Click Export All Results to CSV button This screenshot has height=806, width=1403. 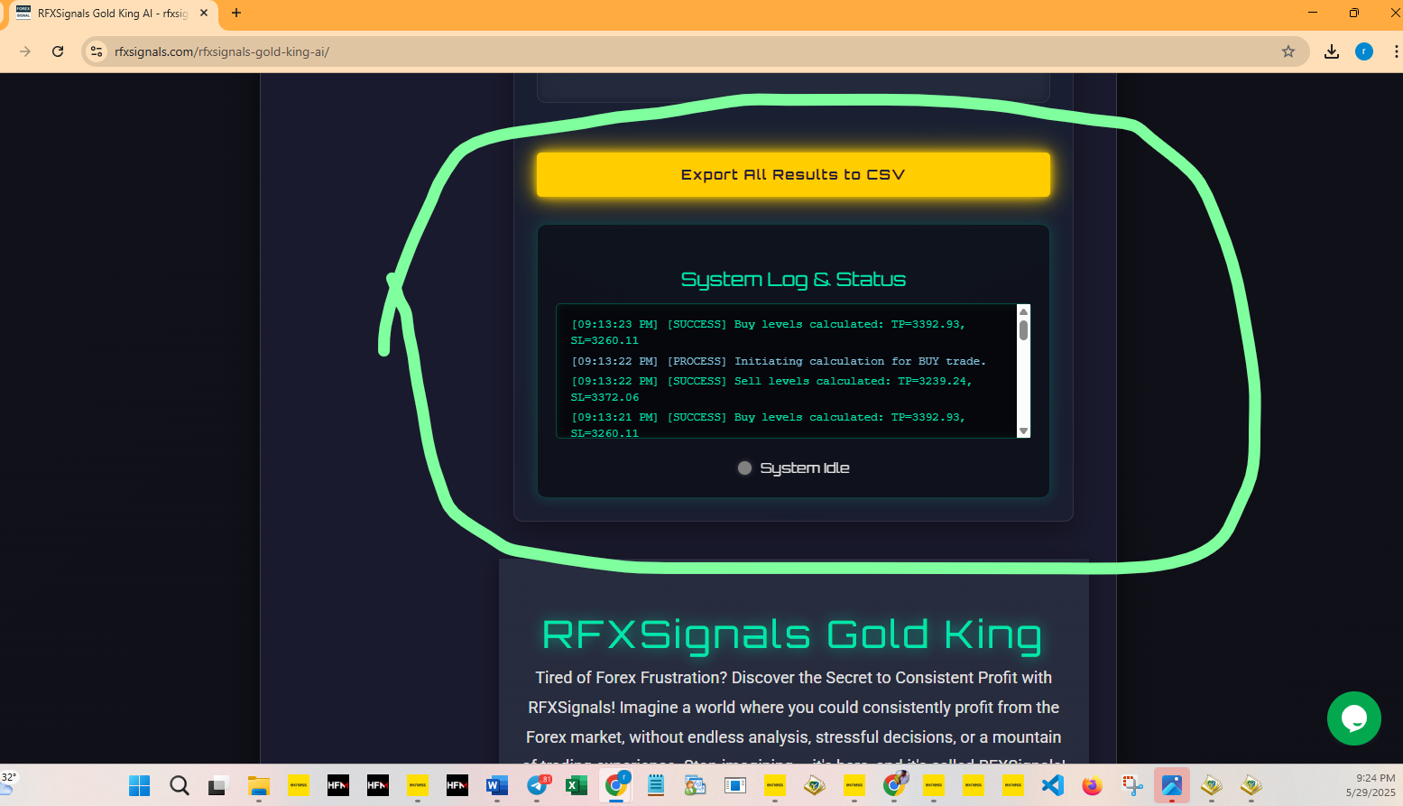[x=793, y=174]
